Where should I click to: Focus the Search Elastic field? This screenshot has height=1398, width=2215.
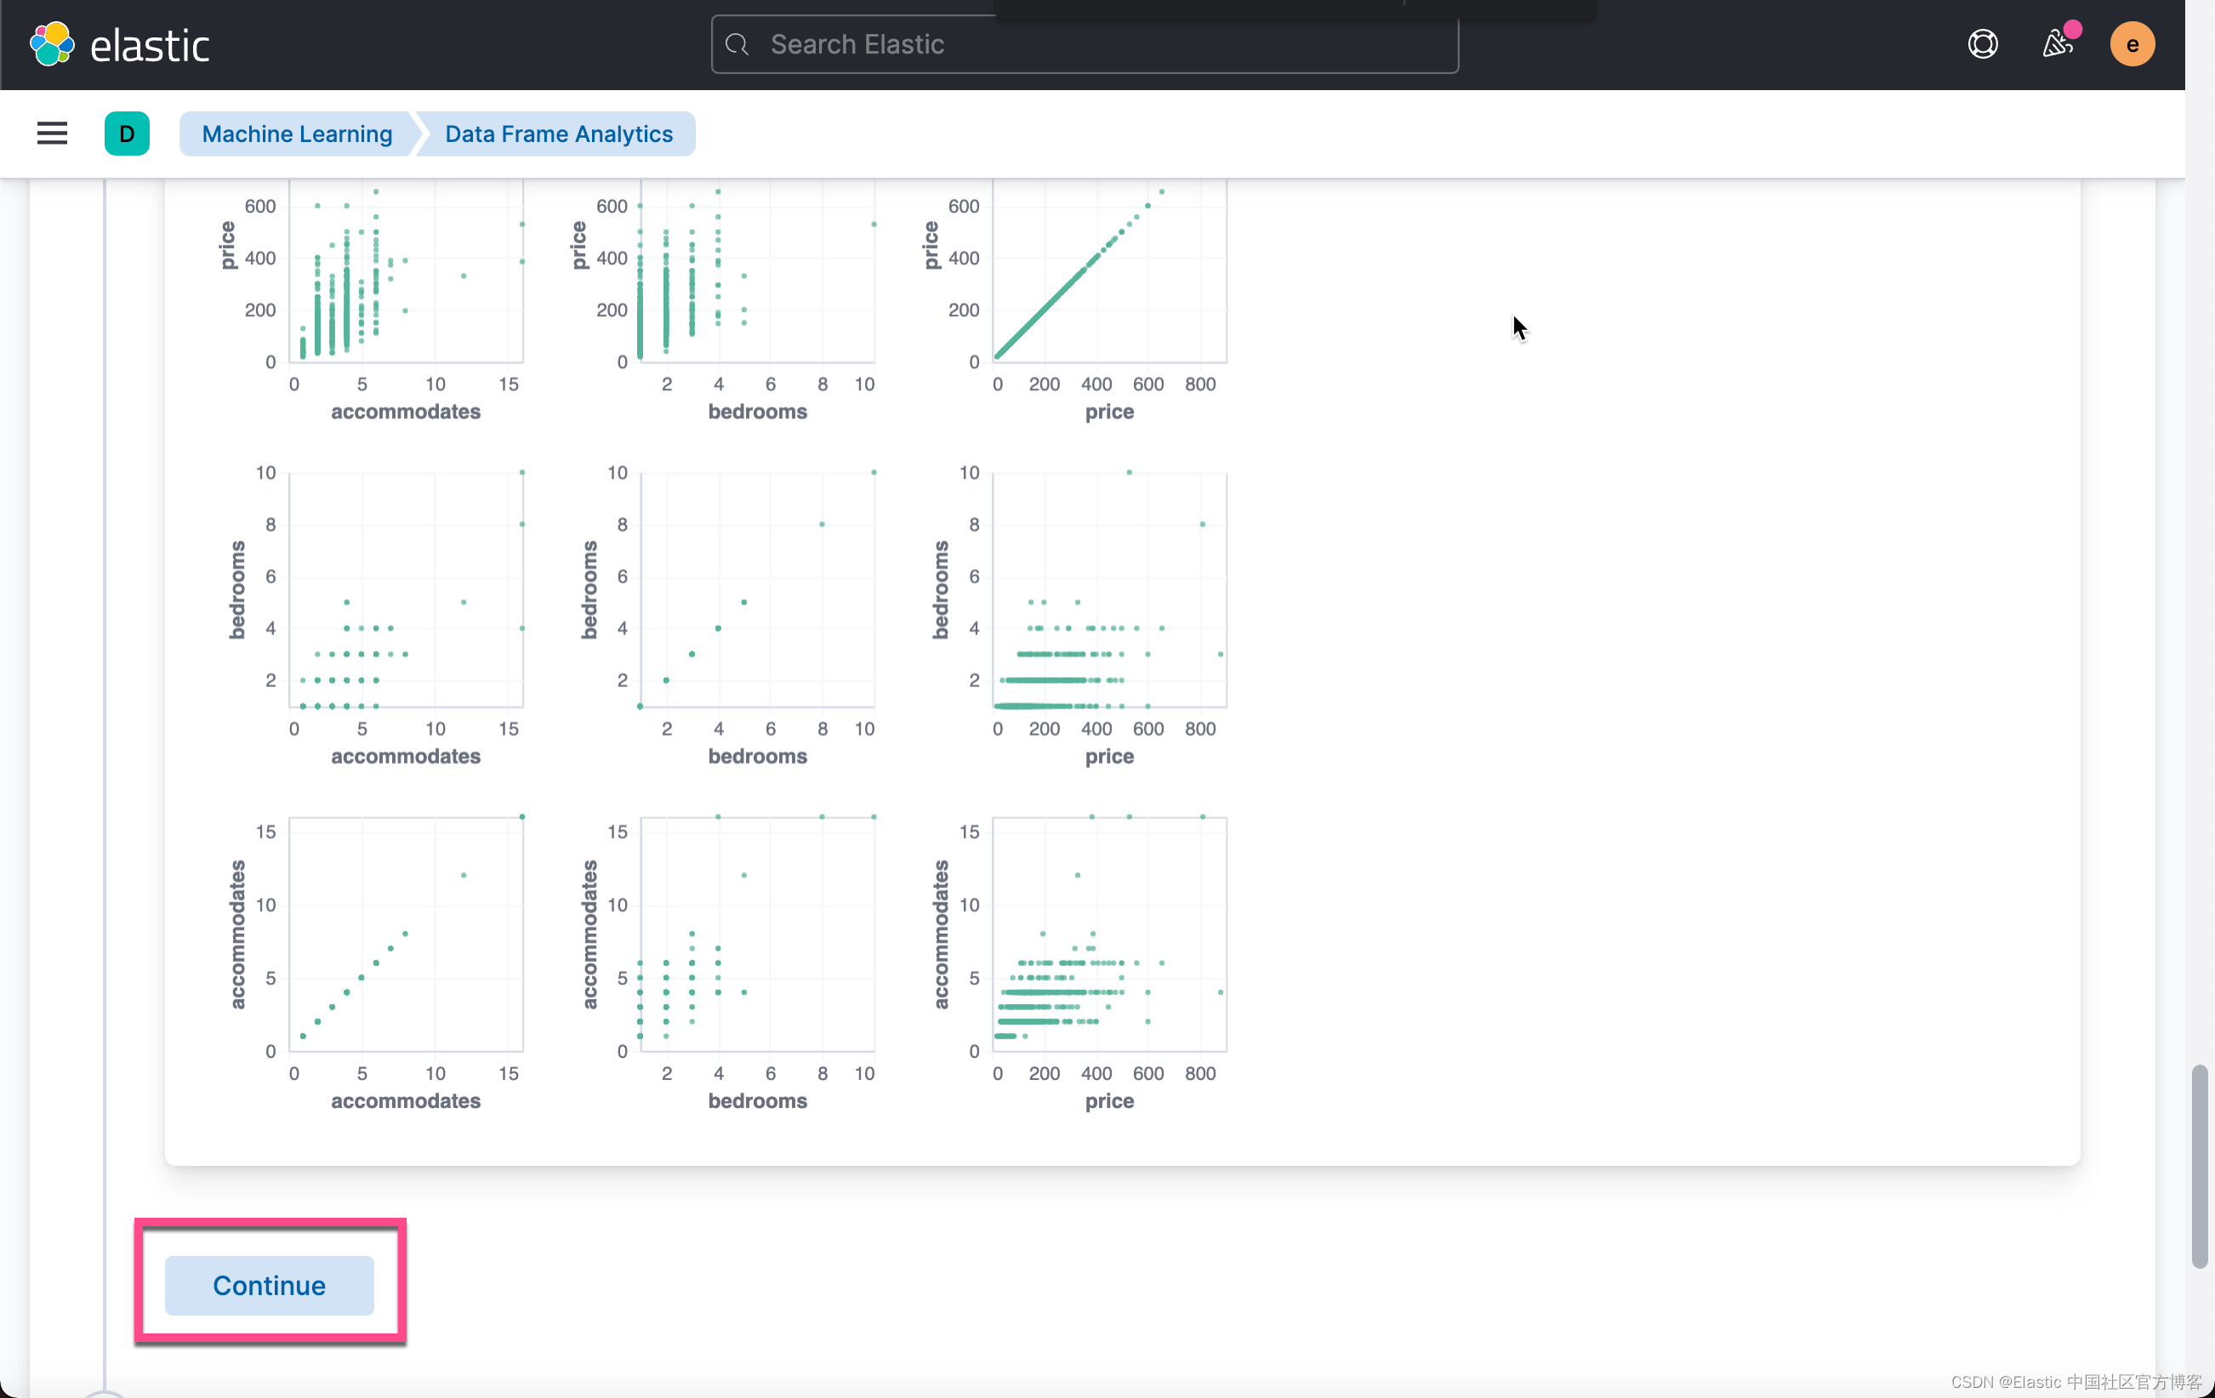pyautogui.click(x=1085, y=44)
